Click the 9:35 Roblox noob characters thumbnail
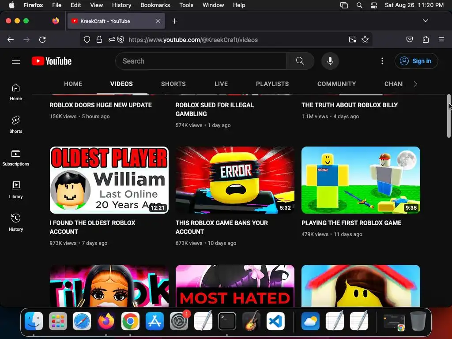 click(361, 180)
